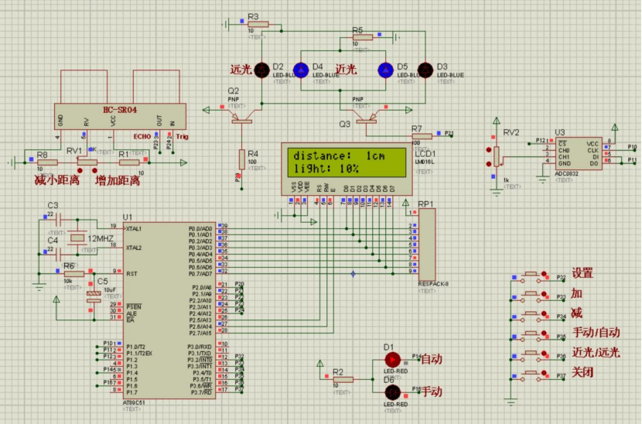Viewport: 642px width, 424px height.
Task: Click the ECHO pin label
Action: click(142, 136)
